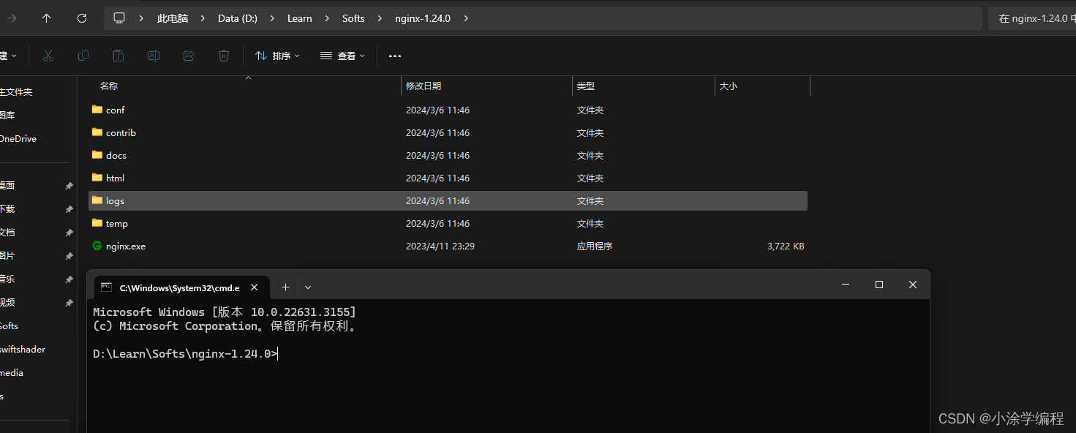Click the search box for nginx-1.24.0
This screenshot has height=433, width=1076.
coord(1032,18)
